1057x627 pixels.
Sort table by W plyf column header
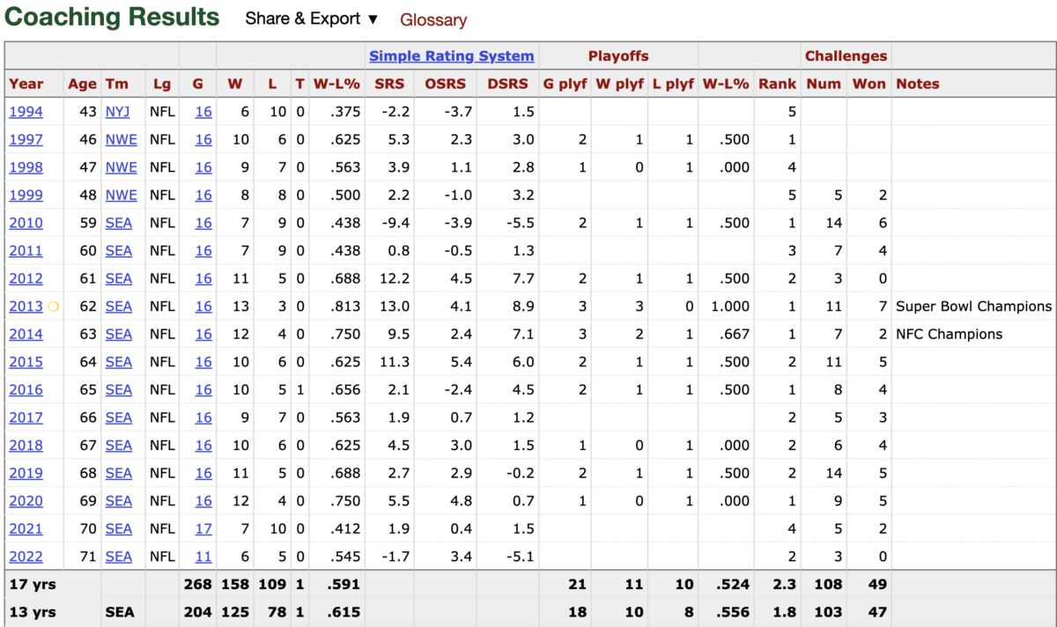tap(618, 84)
